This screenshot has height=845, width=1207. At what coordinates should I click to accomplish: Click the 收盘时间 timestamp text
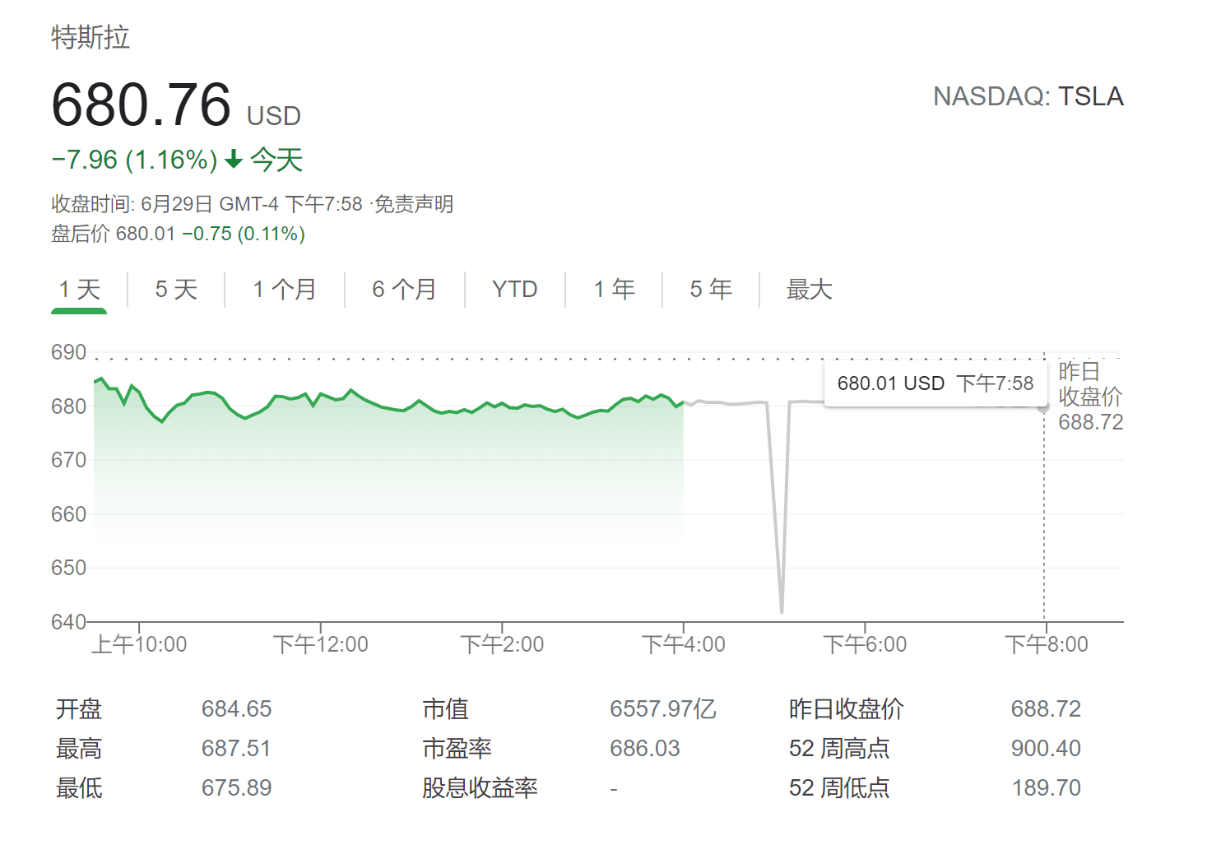pos(207,204)
